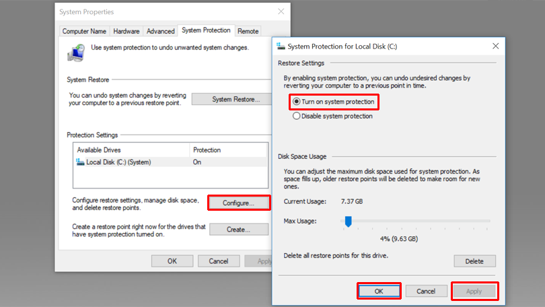This screenshot has width=545, height=307.
Task: Click the Max Usage slider handle
Action: point(348,221)
